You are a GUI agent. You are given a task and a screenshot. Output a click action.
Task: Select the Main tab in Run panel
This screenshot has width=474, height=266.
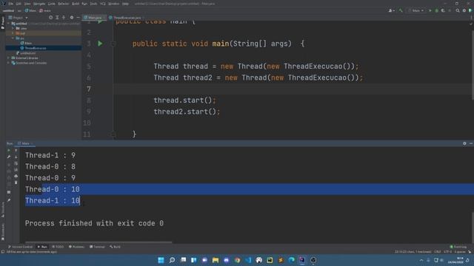tap(25, 143)
